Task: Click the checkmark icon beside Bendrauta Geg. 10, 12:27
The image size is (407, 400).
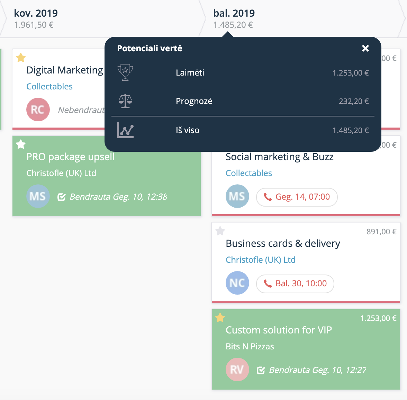Action: 261,370
